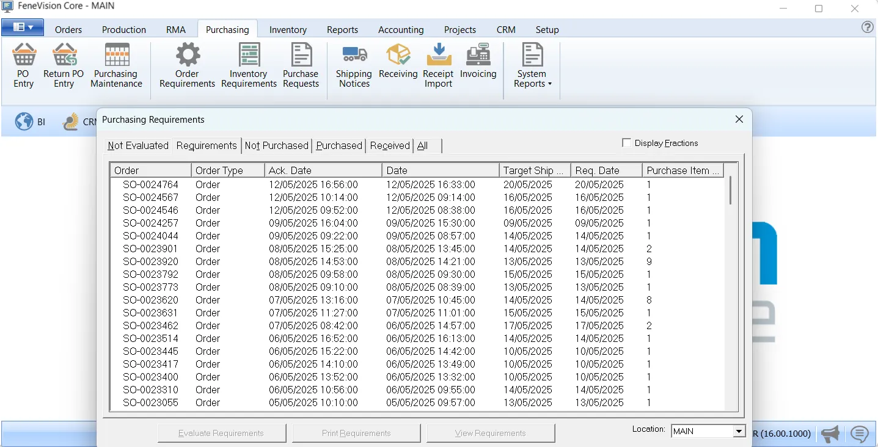
Task: Sort by Ack. Date column header
Action: (323, 170)
